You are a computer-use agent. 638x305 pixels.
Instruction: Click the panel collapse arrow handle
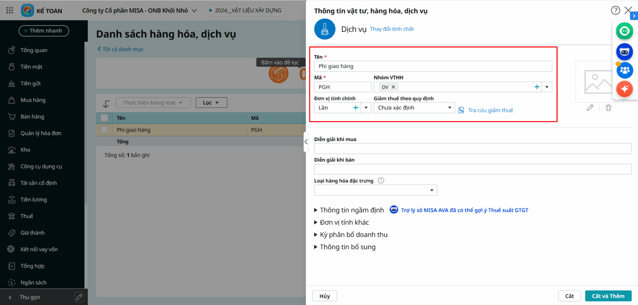[306, 142]
